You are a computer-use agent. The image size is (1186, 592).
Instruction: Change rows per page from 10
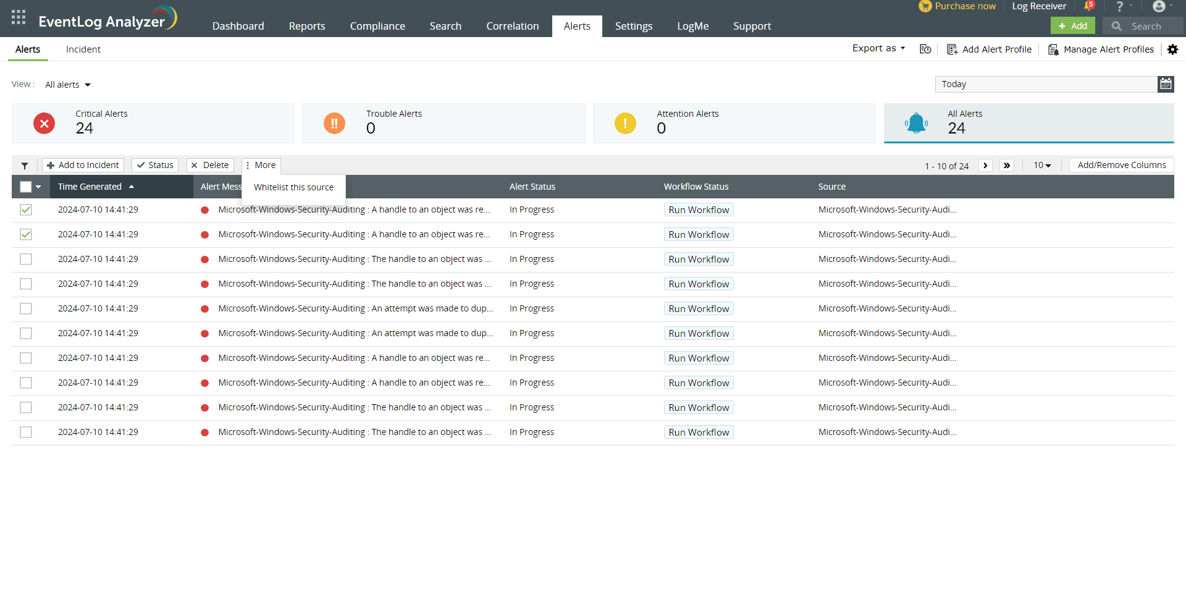[x=1042, y=166]
